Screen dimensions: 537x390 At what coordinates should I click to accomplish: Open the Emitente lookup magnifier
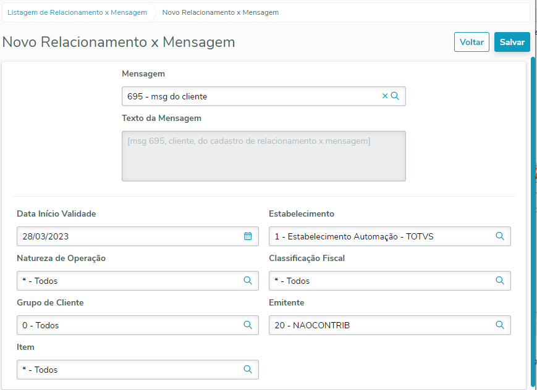[500, 325]
